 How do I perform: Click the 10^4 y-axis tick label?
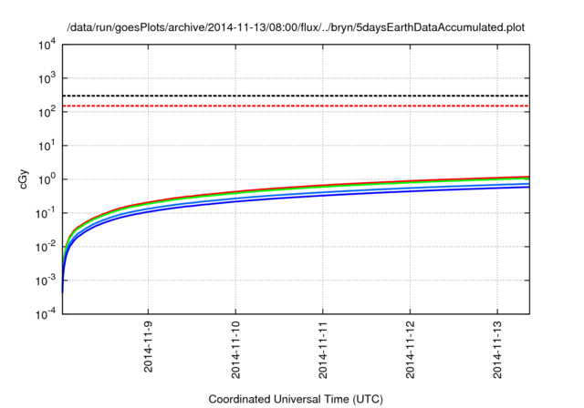[46, 44]
